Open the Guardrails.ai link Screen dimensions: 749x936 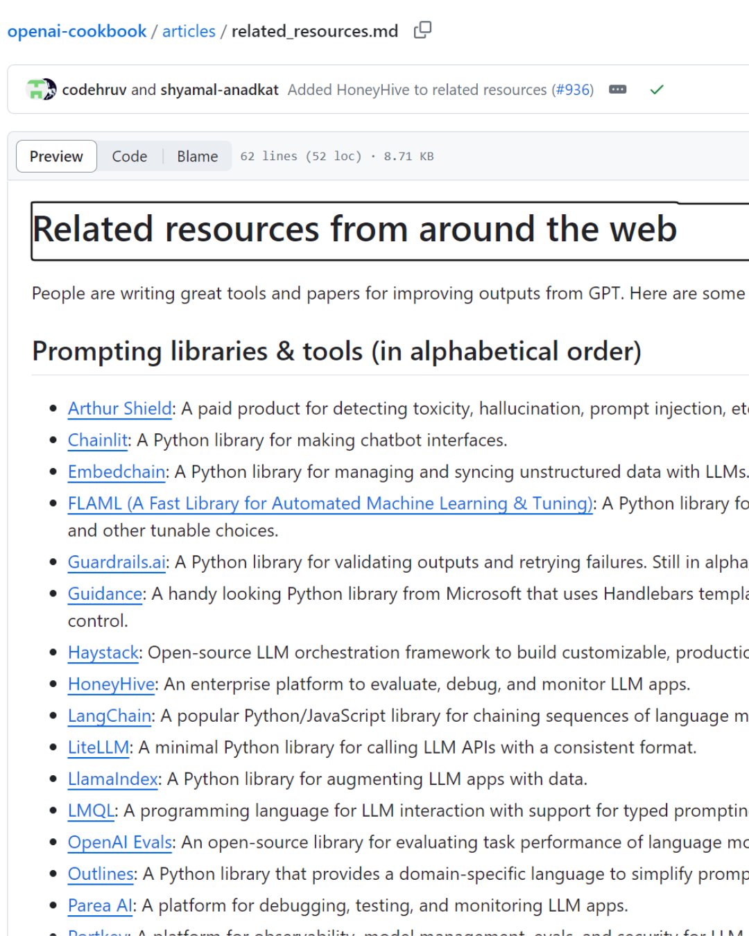click(117, 562)
